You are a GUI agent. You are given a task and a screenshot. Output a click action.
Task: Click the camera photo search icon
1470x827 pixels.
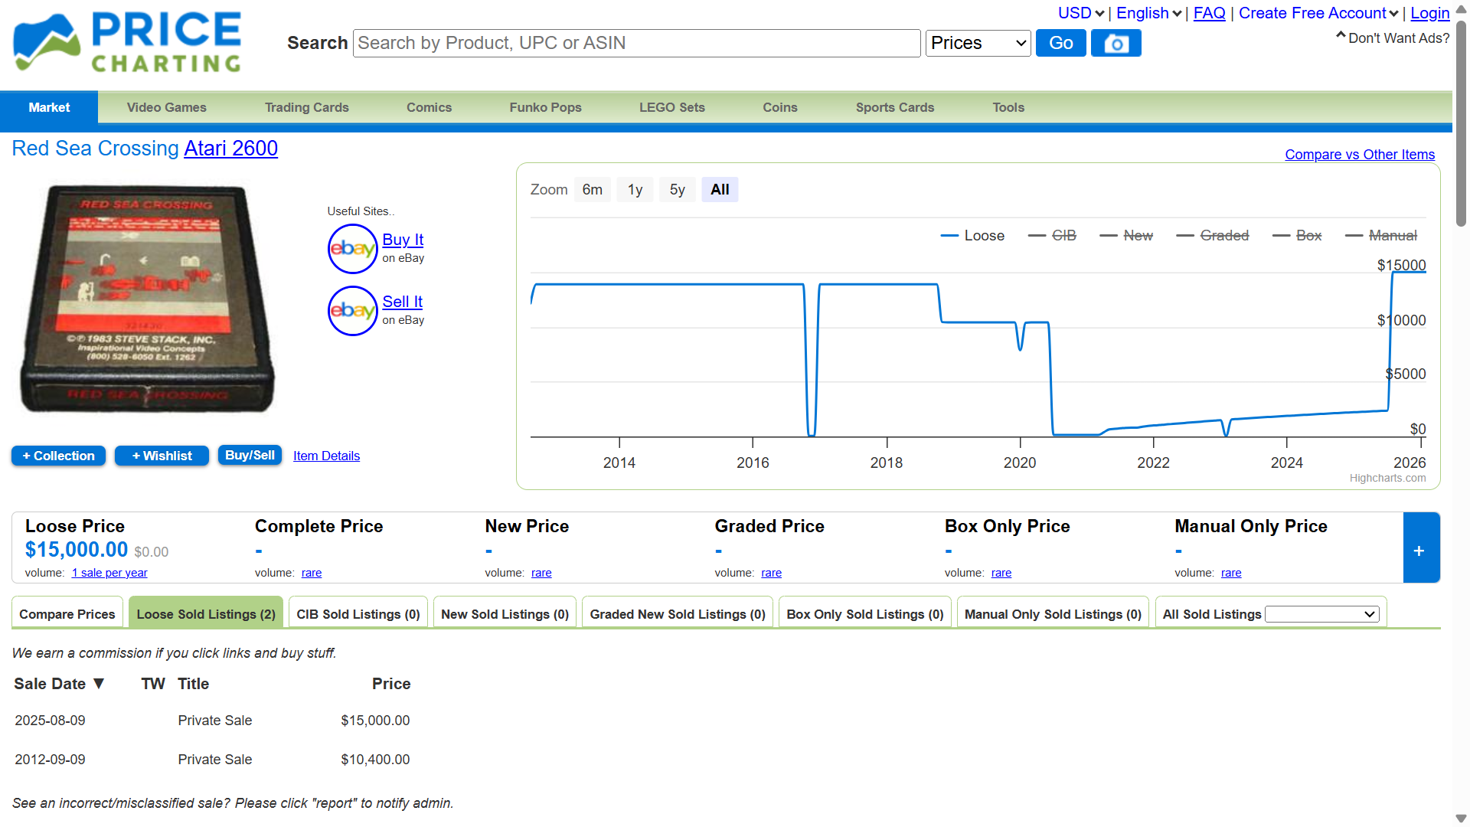pos(1116,43)
